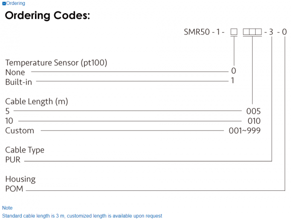
Task: Select the POM housing option
Action: (14, 189)
